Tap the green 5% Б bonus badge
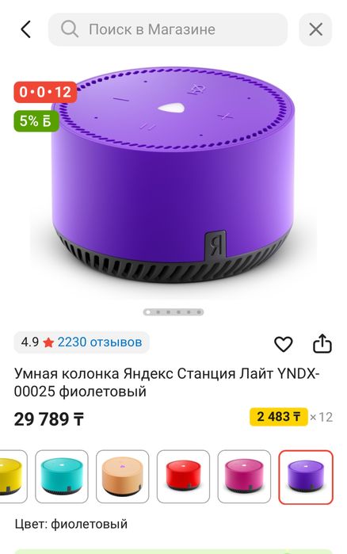This screenshot has width=347, height=554. point(36,120)
